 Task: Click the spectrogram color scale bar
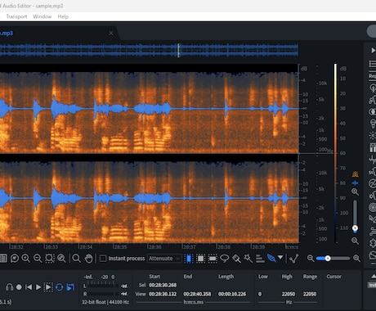tap(336, 153)
